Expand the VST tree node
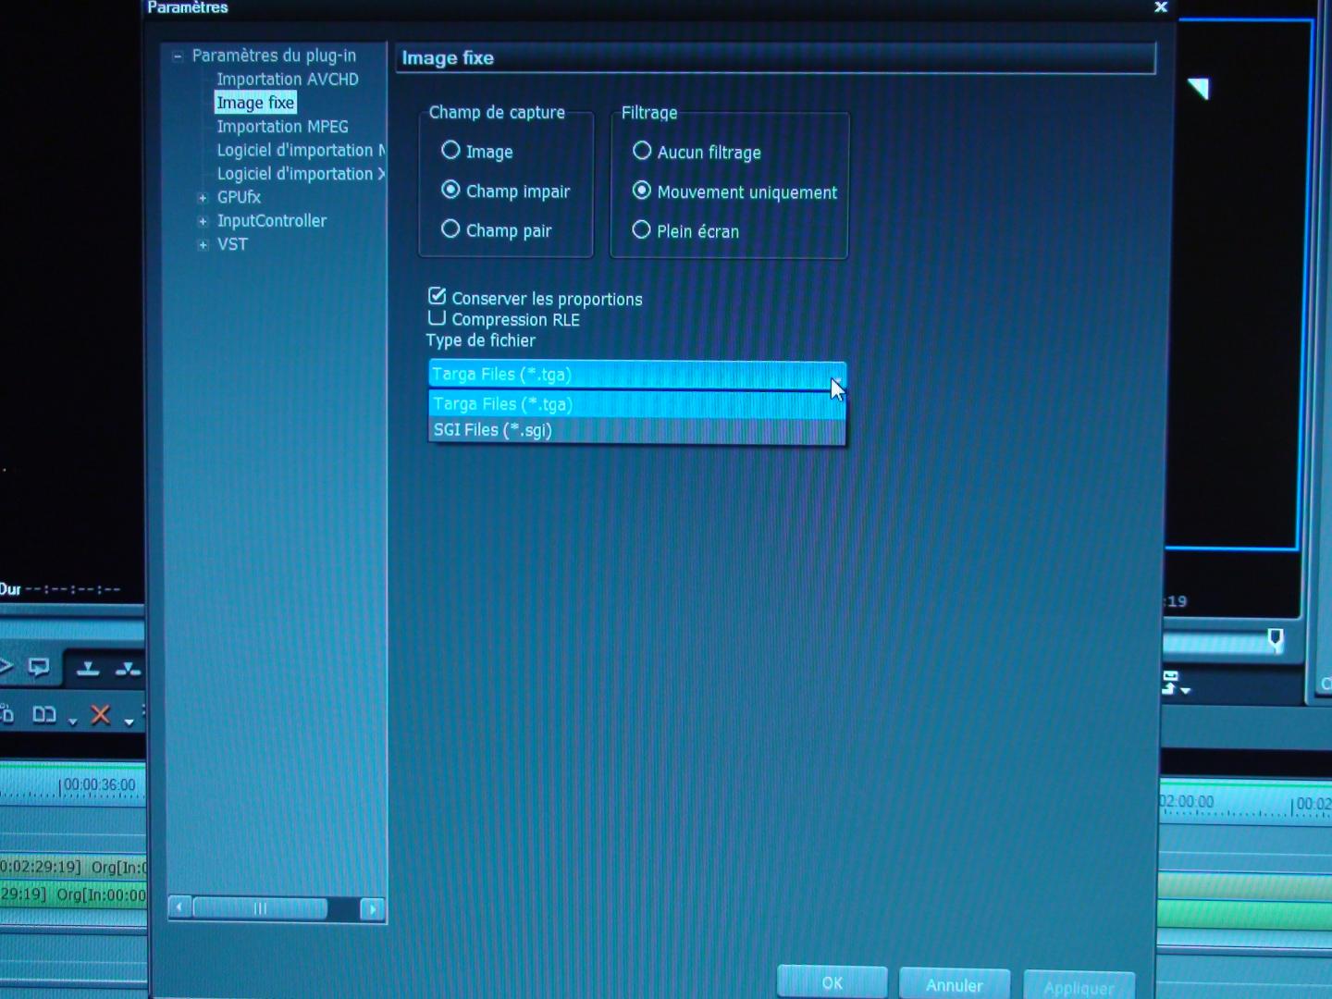 coord(203,244)
